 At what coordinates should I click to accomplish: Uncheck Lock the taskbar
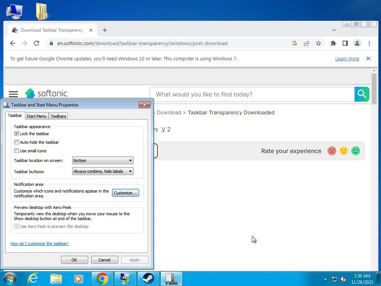16,134
